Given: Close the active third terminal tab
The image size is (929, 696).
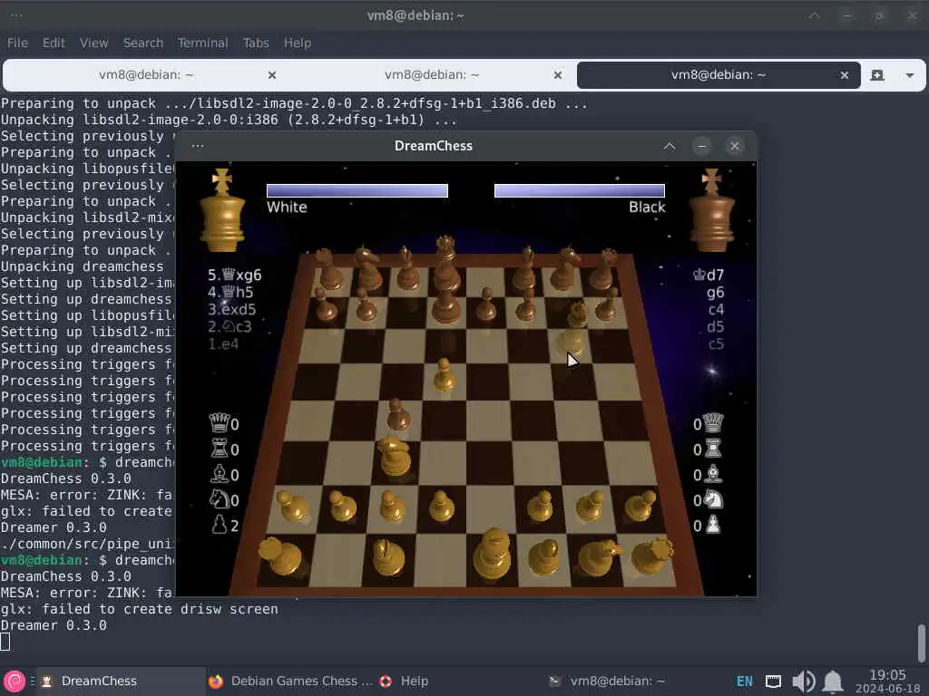Looking at the screenshot, I should coord(845,75).
